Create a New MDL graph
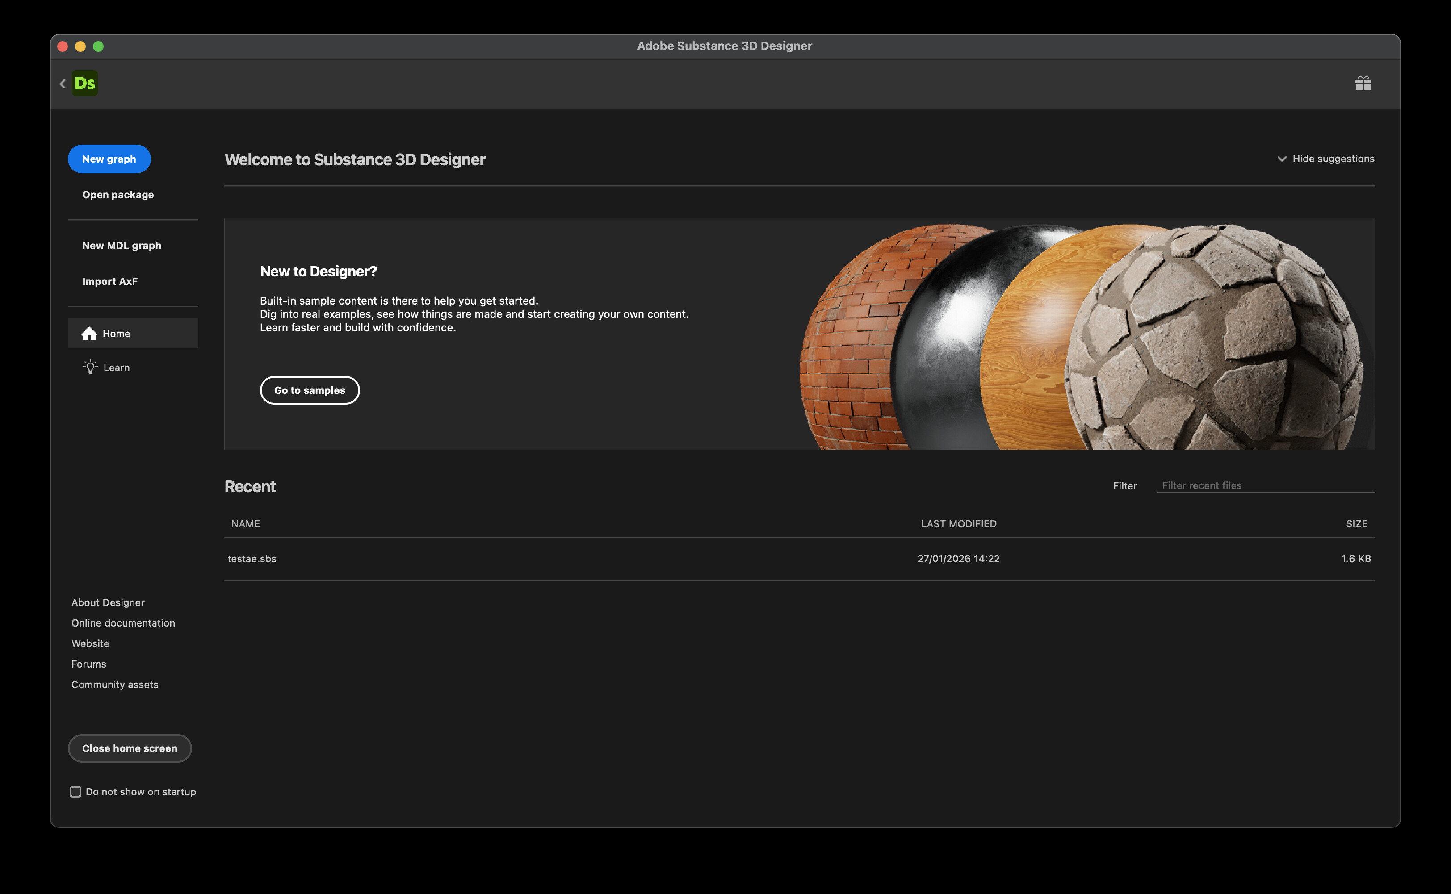The image size is (1451, 894). click(121, 245)
